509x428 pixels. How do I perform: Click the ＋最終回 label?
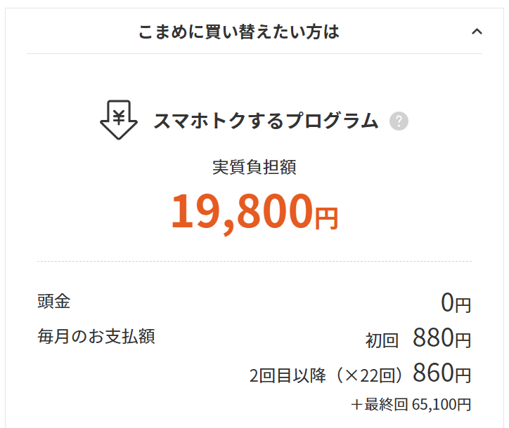(x=377, y=405)
